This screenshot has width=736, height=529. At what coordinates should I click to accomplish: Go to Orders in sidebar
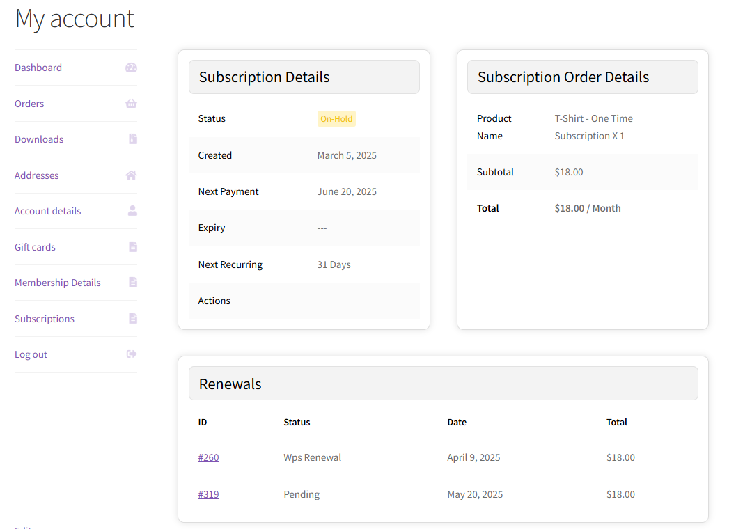pyautogui.click(x=29, y=104)
